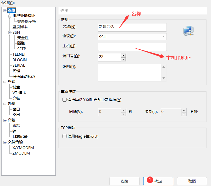Collapse the SSH tree node

click(x=9, y=32)
